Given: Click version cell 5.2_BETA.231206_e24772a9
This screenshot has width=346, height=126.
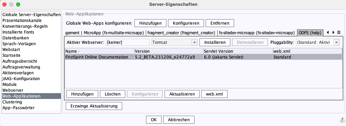Looking at the screenshot, I should pos(169,57).
